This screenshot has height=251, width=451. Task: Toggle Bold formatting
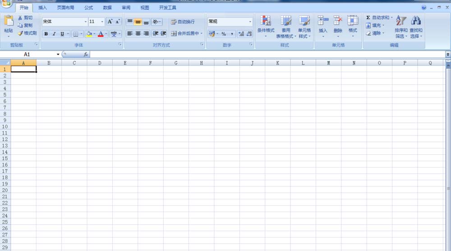pos(46,34)
